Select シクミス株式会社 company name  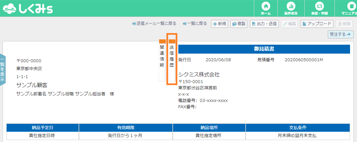tap(199, 74)
